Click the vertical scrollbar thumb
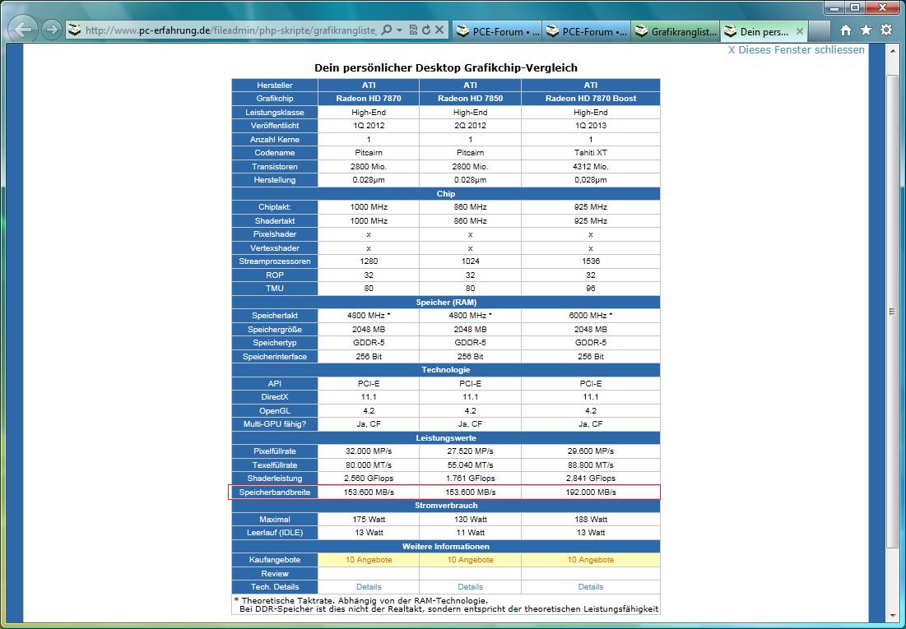906x629 pixels. (x=892, y=311)
